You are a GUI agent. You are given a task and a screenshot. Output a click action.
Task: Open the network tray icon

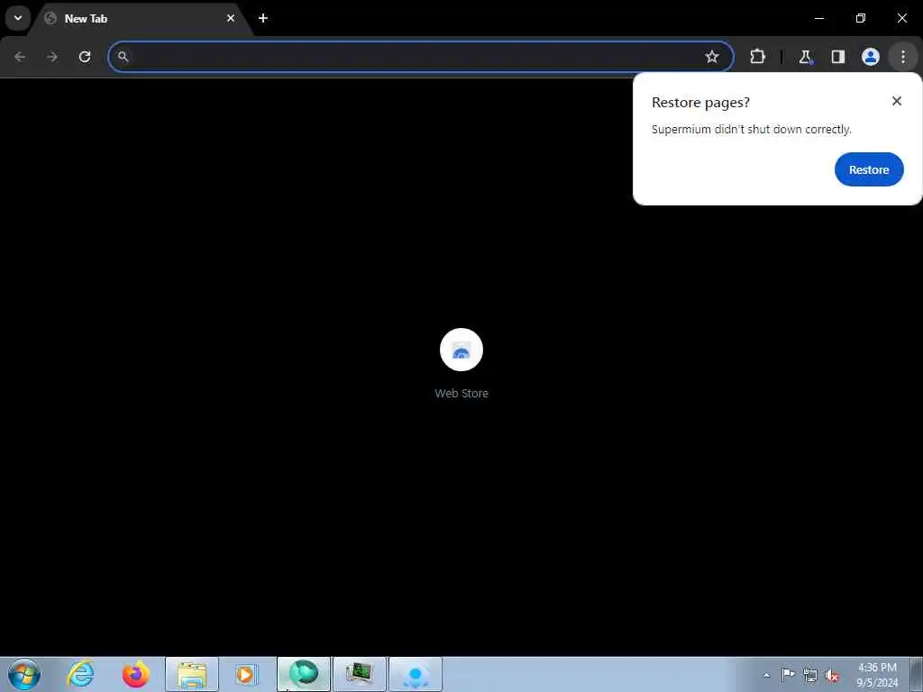(810, 675)
